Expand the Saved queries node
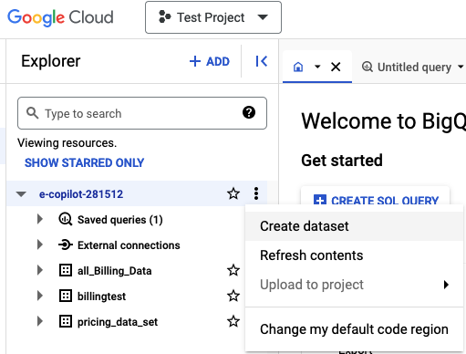466x354 pixels. [40, 219]
